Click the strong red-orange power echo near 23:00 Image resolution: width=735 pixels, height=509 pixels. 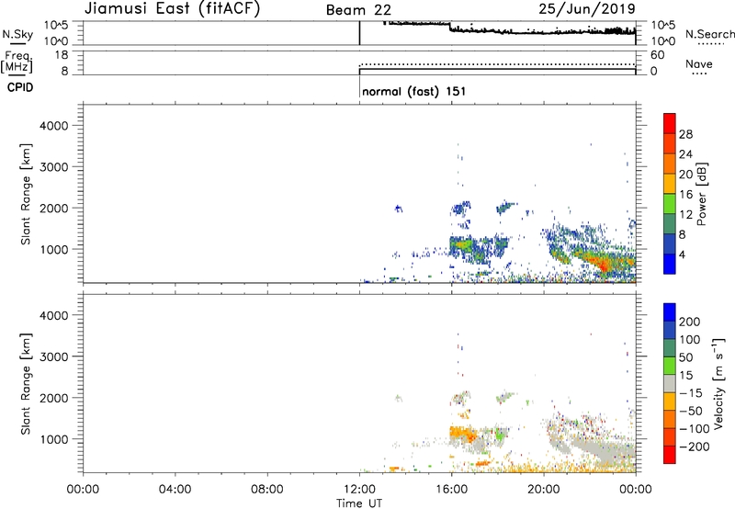605,265
